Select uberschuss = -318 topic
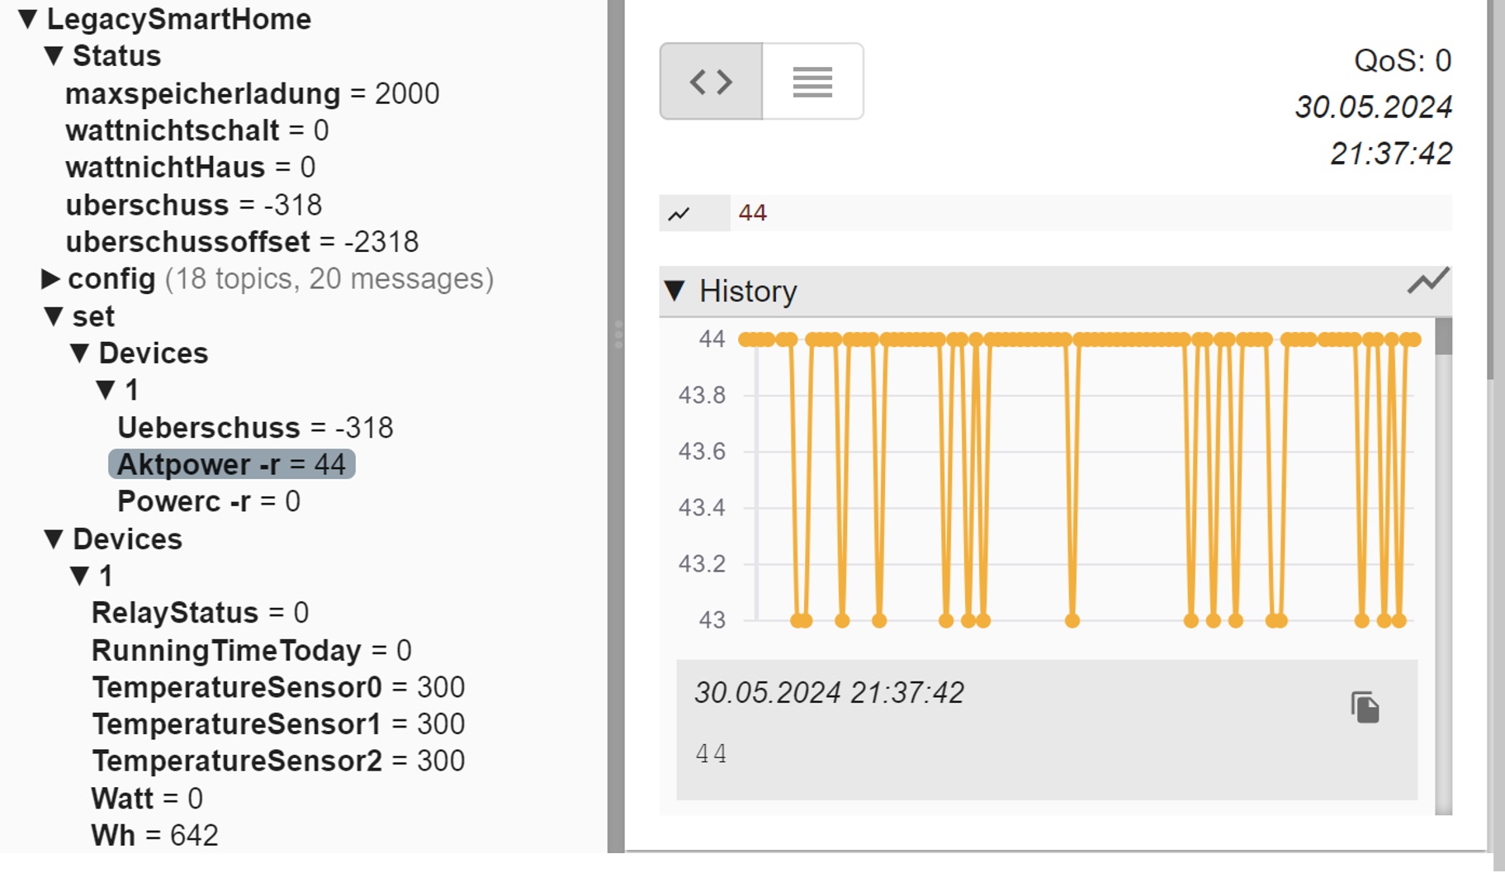 [x=194, y=205]
